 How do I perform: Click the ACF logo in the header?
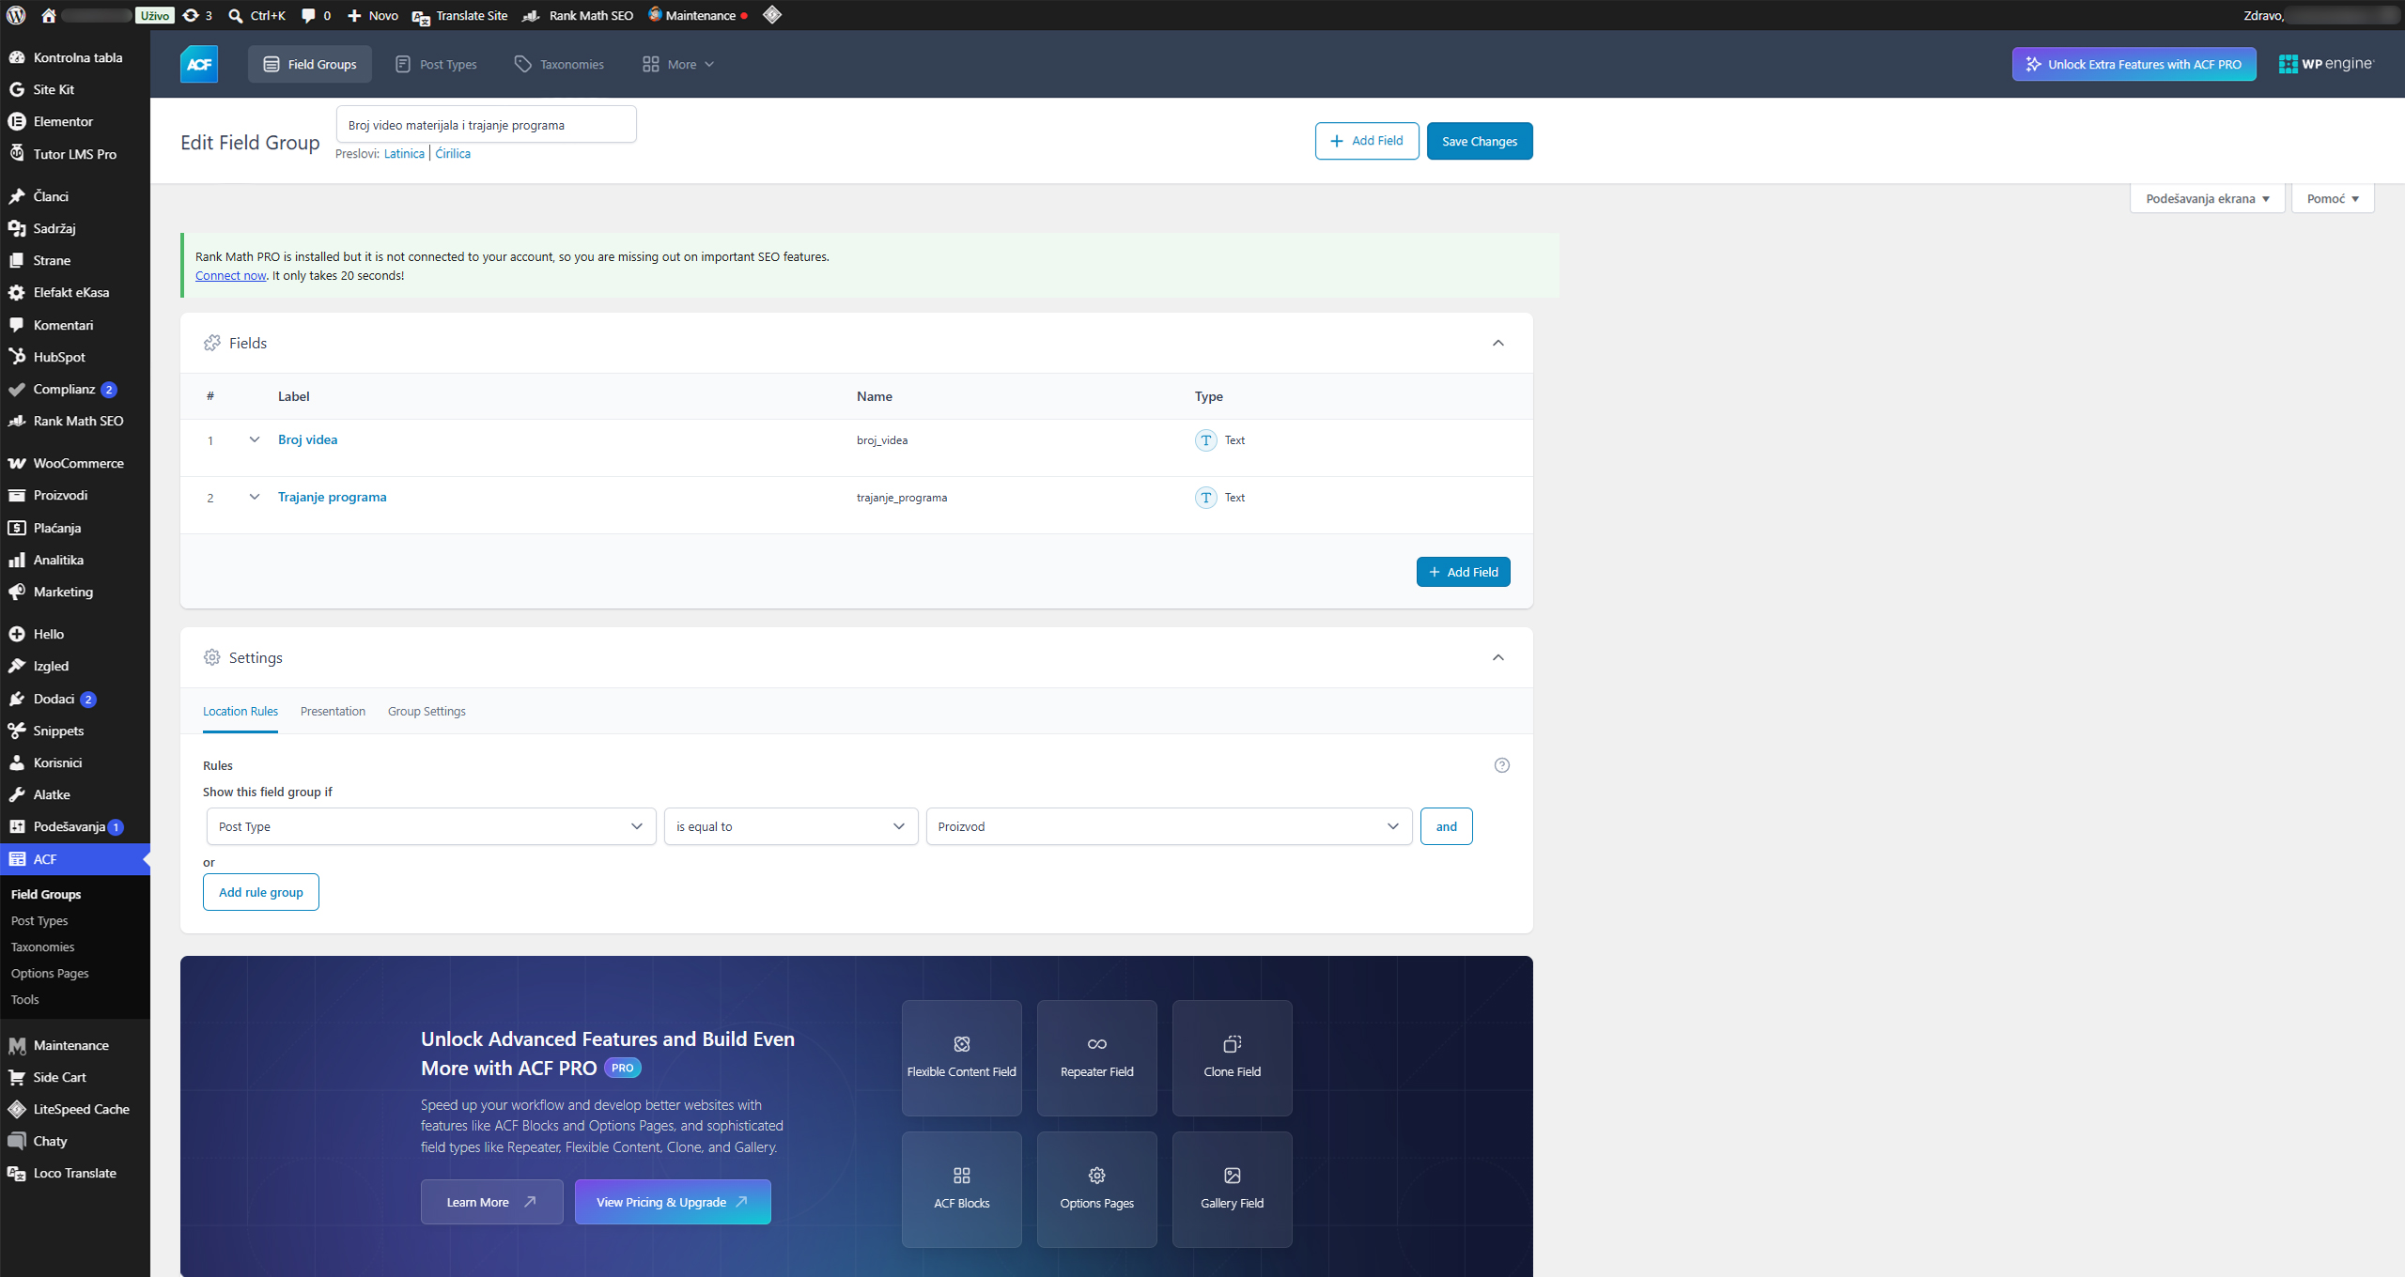click(199, 64)
